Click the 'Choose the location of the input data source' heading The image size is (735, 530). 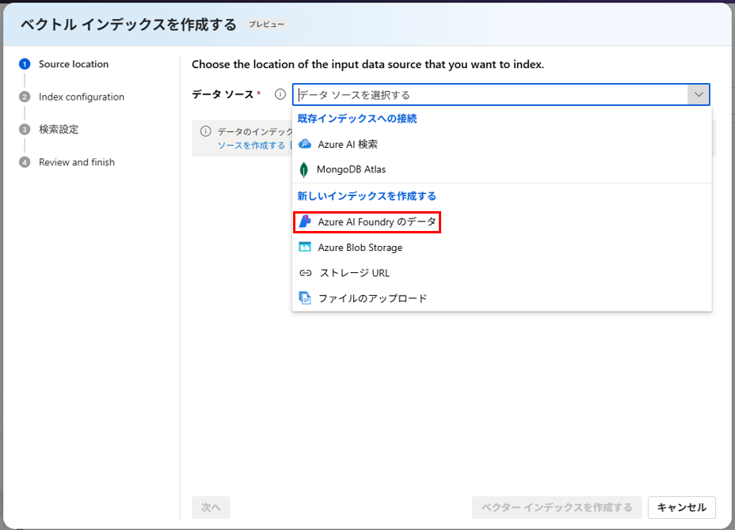point(368,64)
